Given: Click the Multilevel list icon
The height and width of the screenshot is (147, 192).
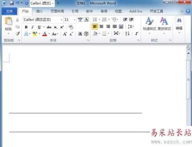Looking at the screenshot, I should pyautogui.click(x=114, y=20).
